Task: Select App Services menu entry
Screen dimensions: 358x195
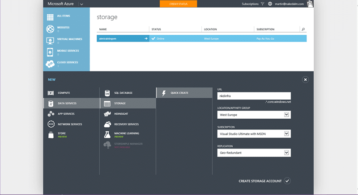Action: [x=71, y=114]
